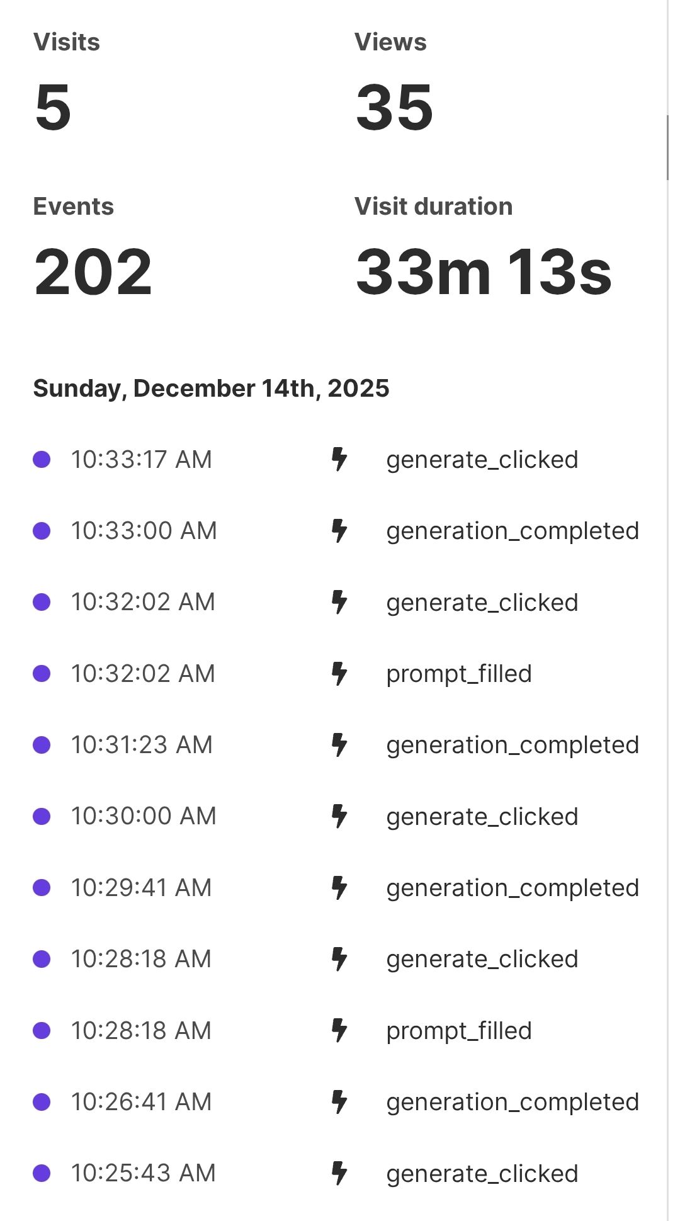Viewport: 680px width, 1221px height.
Task: Click the lightning icon beside 10:33:17 AM event
Action: [339, 459]
